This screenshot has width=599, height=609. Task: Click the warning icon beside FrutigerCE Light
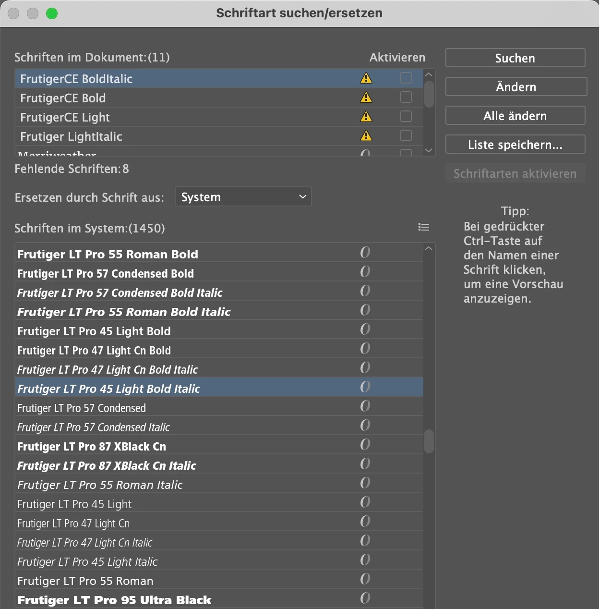(366, 117)
